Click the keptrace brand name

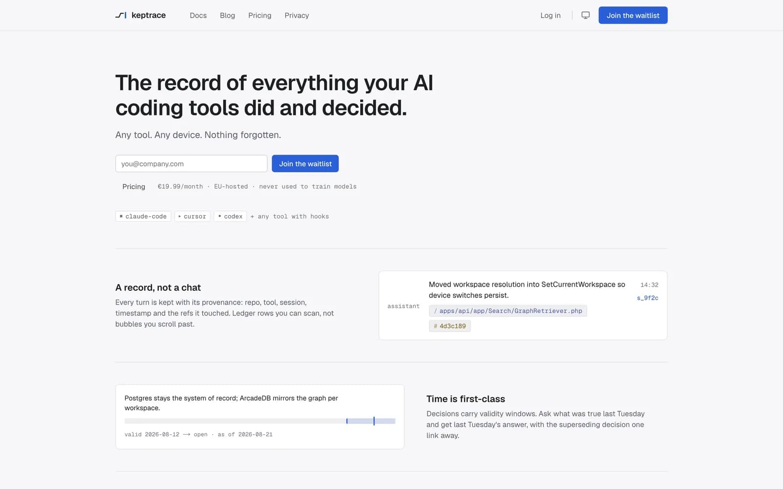tap(149, 15)
